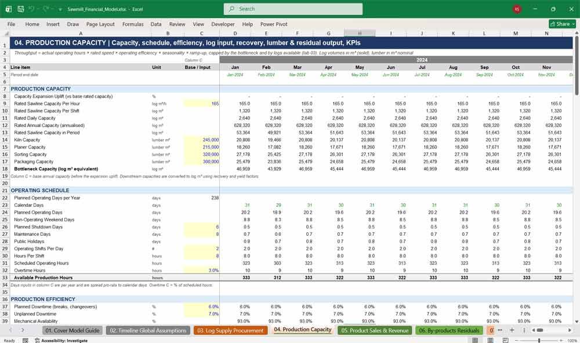Select Unplanned Downtime input cell 7.0%
This screenshot has width=580, height=343.
[202, 314]
